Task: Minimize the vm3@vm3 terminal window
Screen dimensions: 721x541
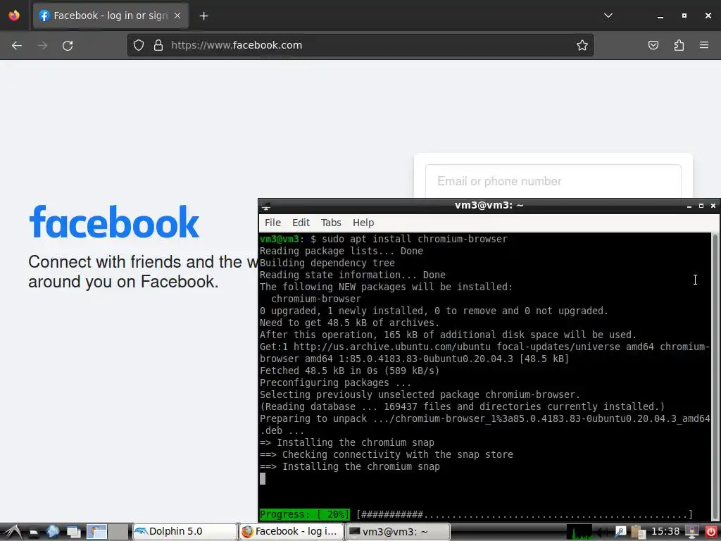Action: click(689, 206)
